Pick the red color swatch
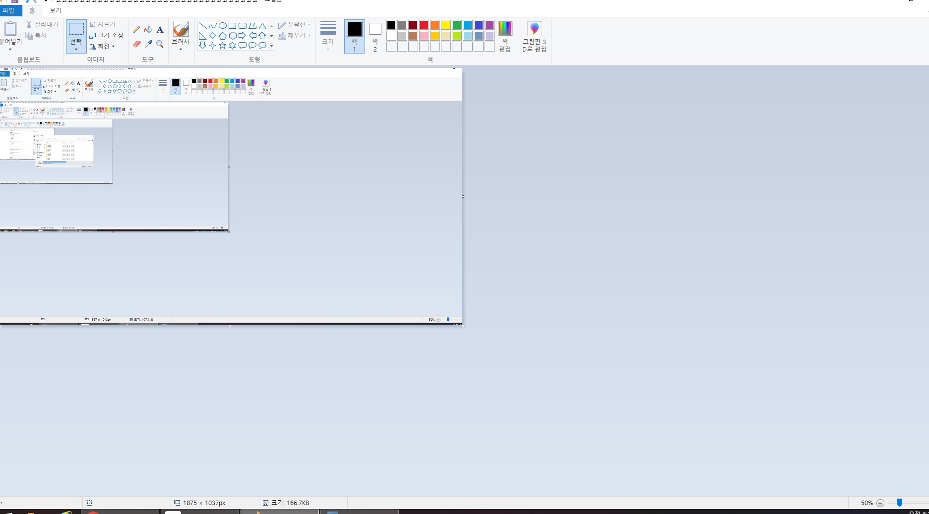The width and height of the screenshot is (929, 514). click(x=424, y=25)
